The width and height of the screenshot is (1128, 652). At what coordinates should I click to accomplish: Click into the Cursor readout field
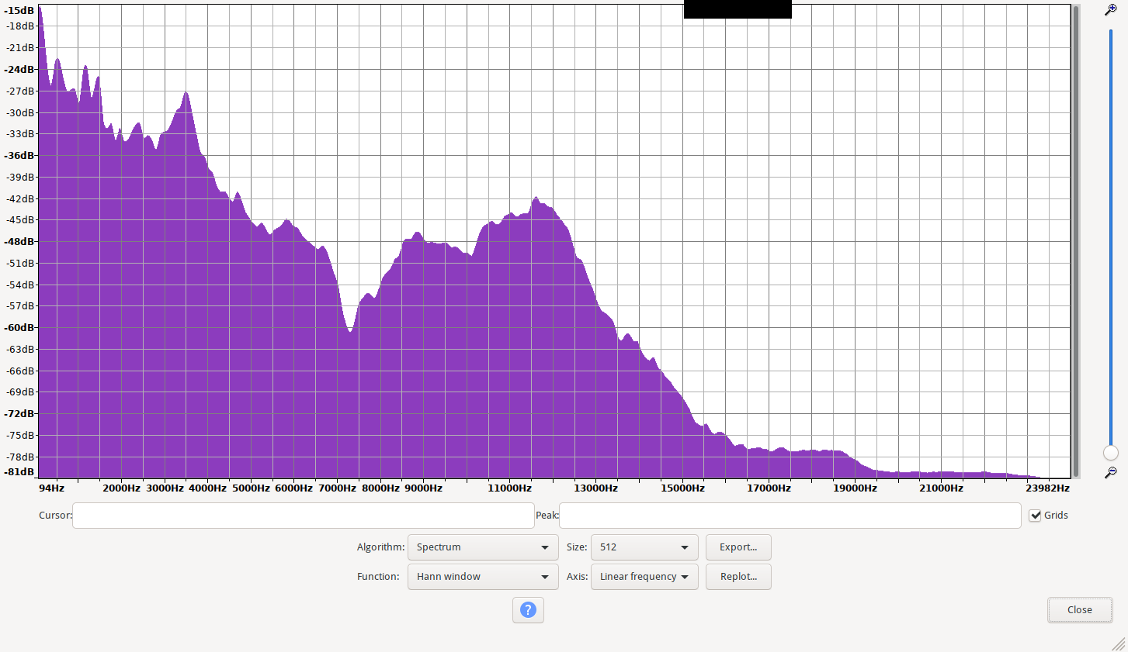(304, 516)
